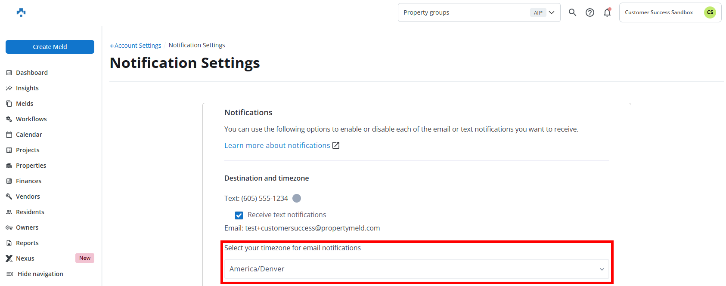Go back to Account Settings
This screenshot has width=726, height=286.
[x=136, y=46]
